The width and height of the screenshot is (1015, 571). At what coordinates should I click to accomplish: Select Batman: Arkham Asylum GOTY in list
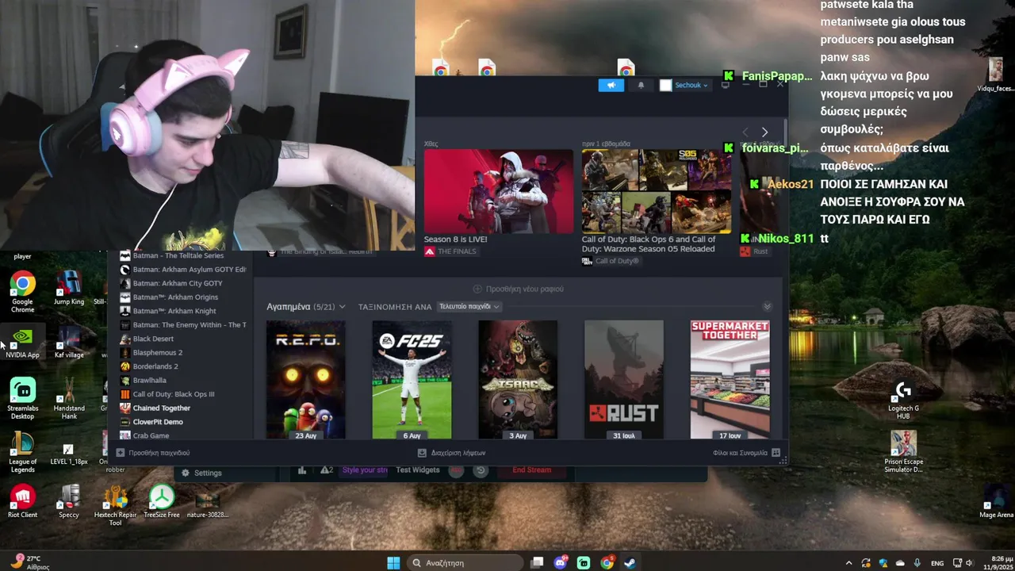tap(182, 270)
